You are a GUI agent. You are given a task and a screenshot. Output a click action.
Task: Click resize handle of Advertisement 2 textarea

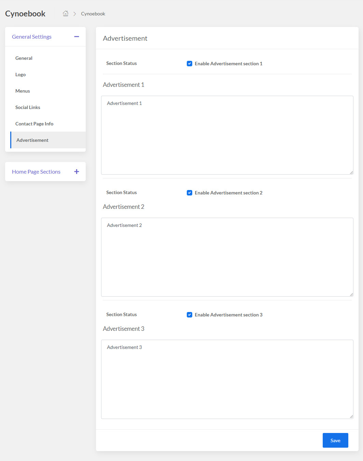pos(351,294)
